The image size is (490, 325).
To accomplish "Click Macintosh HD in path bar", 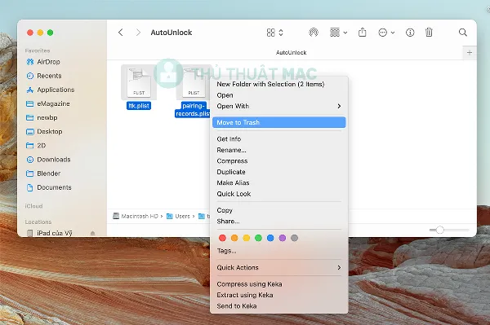I will click(x=136, y=216).
